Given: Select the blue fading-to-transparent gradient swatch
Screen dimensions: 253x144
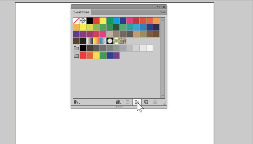Looking at the screenshot, I should (x=103, y=41).
